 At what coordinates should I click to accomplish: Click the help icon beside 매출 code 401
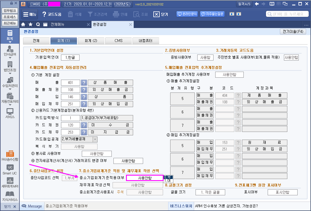84,83
